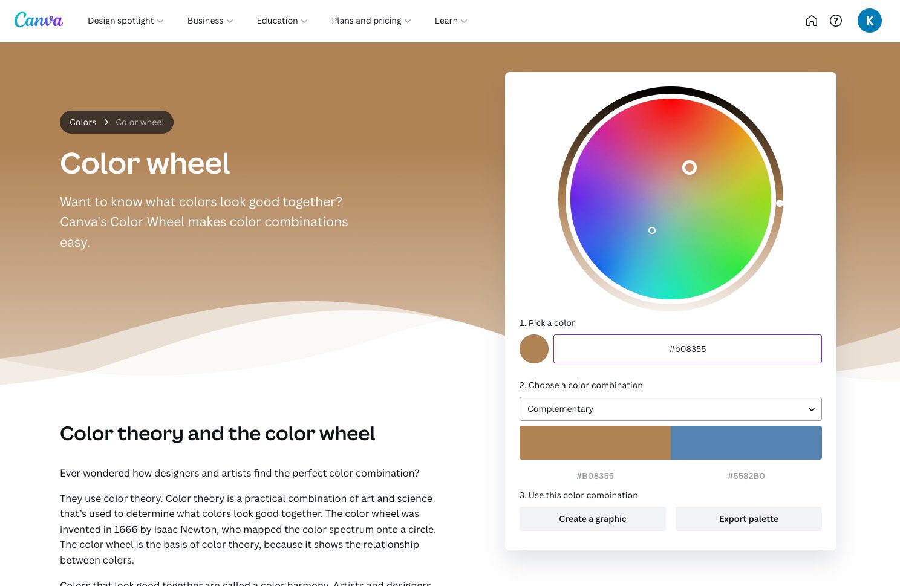Viewport: 900px width, 586px height.
Task: Expand the Design spotlight menu
Action: pos(125,21)
